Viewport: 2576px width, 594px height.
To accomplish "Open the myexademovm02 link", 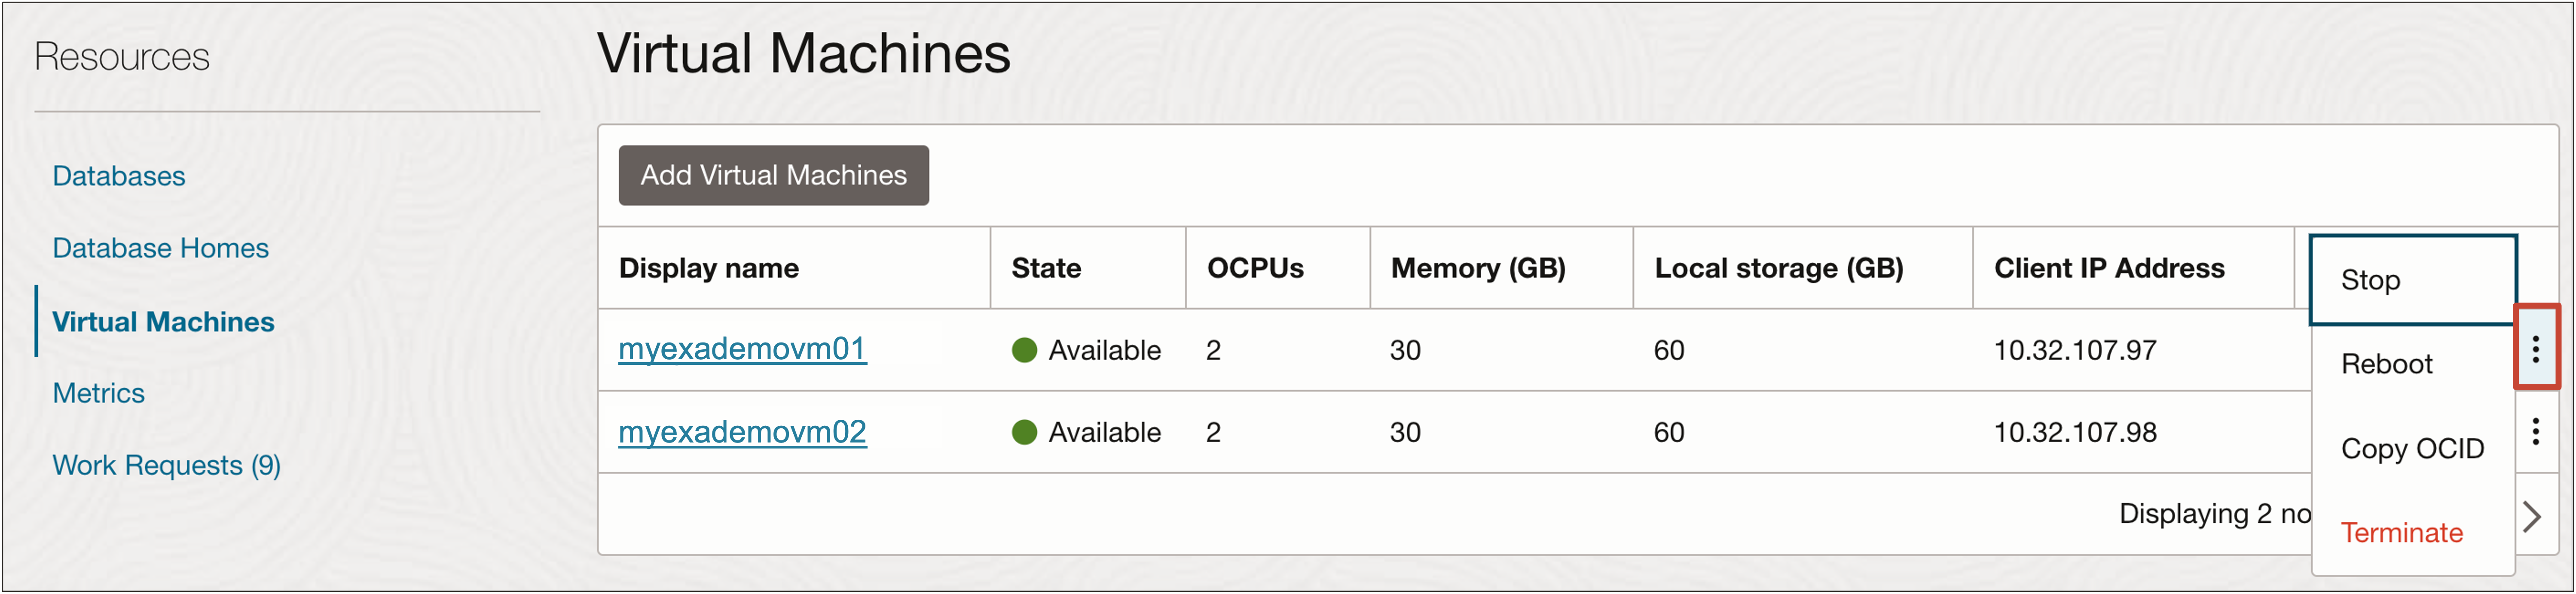I will point(742,431).
